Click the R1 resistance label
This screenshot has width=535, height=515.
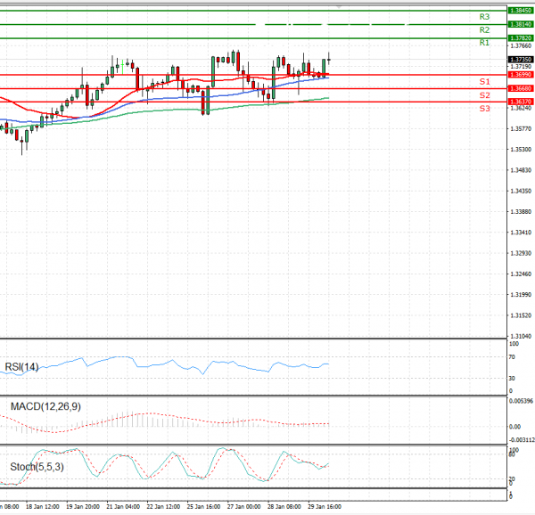click(484, 43)
